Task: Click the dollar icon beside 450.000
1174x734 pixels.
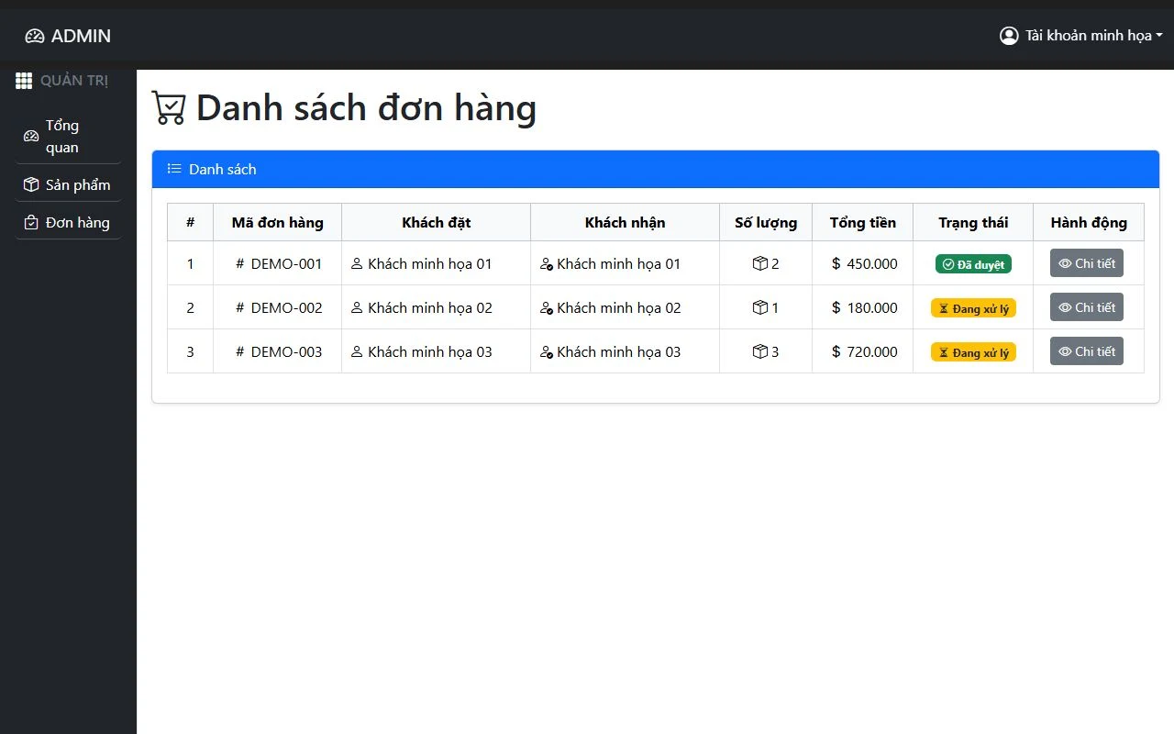Action: (x=836, y=263)
